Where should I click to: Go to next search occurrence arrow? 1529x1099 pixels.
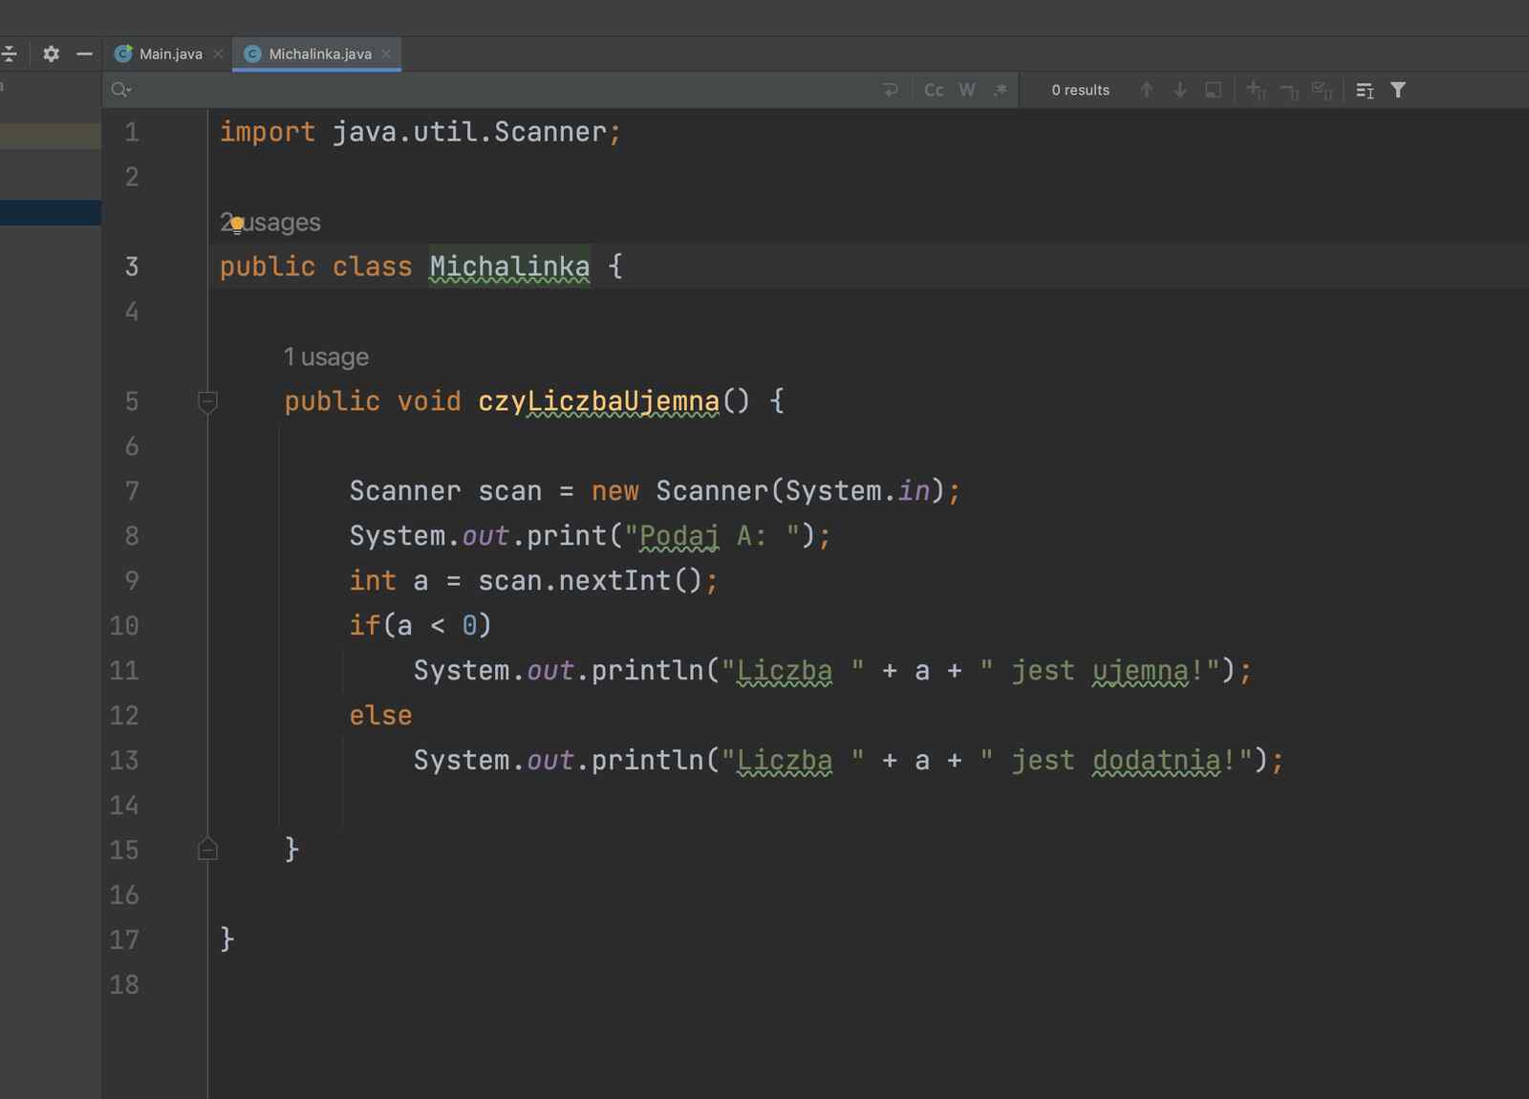[1180, 90]
